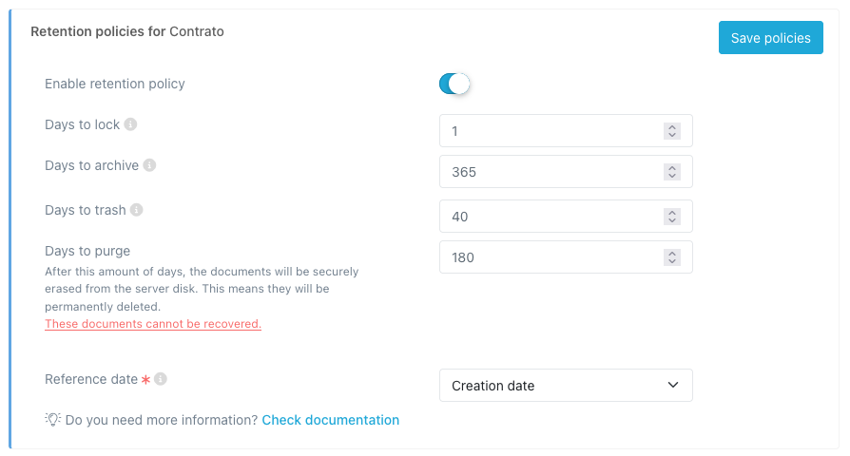Click the Days to purge stepper arrows
This screenshot has height=456, width=850.
(671, 257)
